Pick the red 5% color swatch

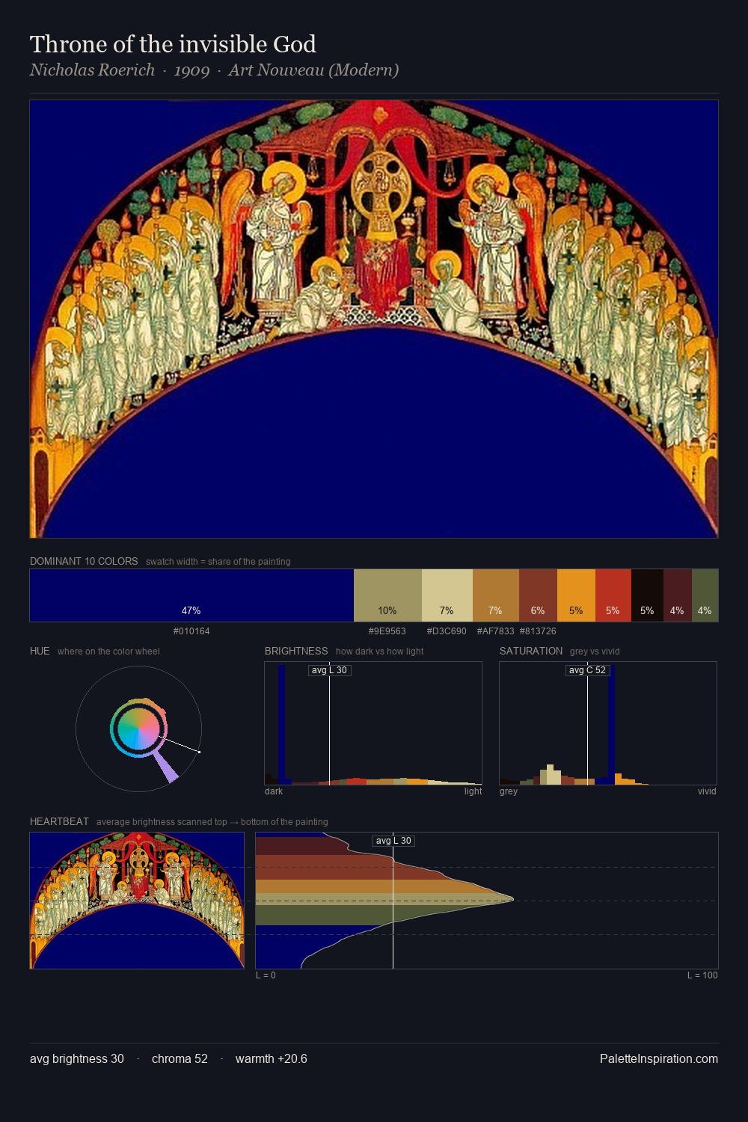[613, 595]
